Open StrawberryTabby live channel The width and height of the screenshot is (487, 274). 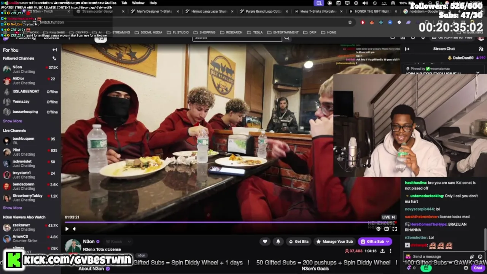[x=30, y=198]
